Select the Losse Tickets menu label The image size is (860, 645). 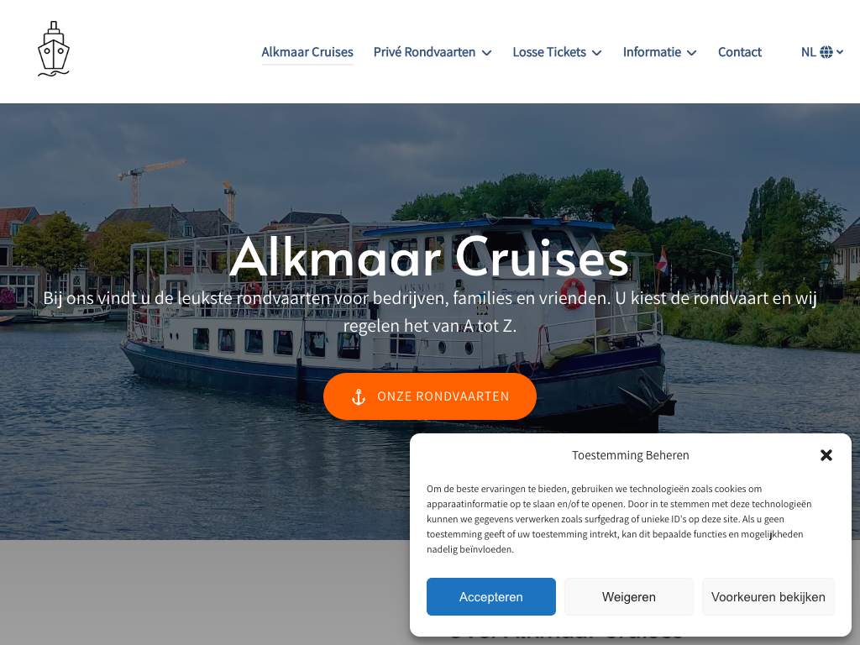[x=549, y=52]
